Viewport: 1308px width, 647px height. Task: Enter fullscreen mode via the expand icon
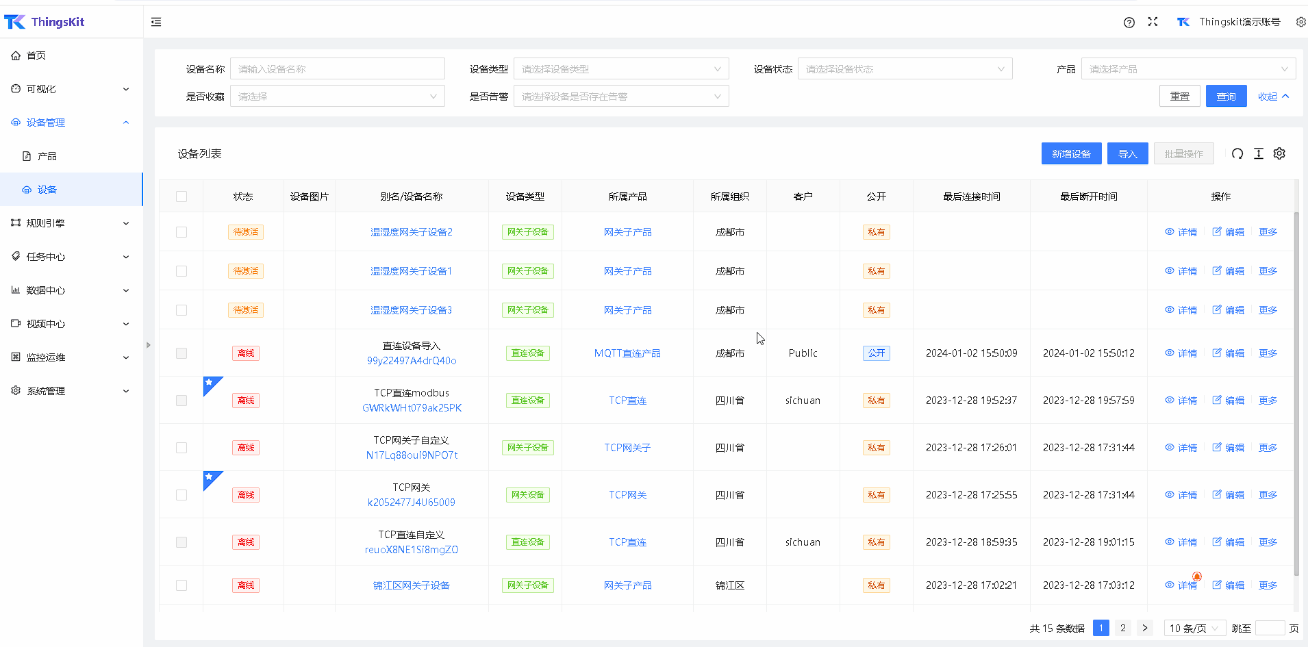pos(1153,22)
